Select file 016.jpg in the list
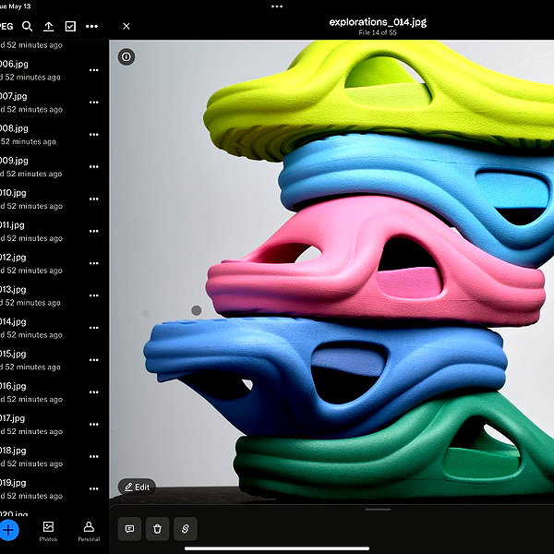The height and width of the screenshot is (554, 554). point(54,391)
